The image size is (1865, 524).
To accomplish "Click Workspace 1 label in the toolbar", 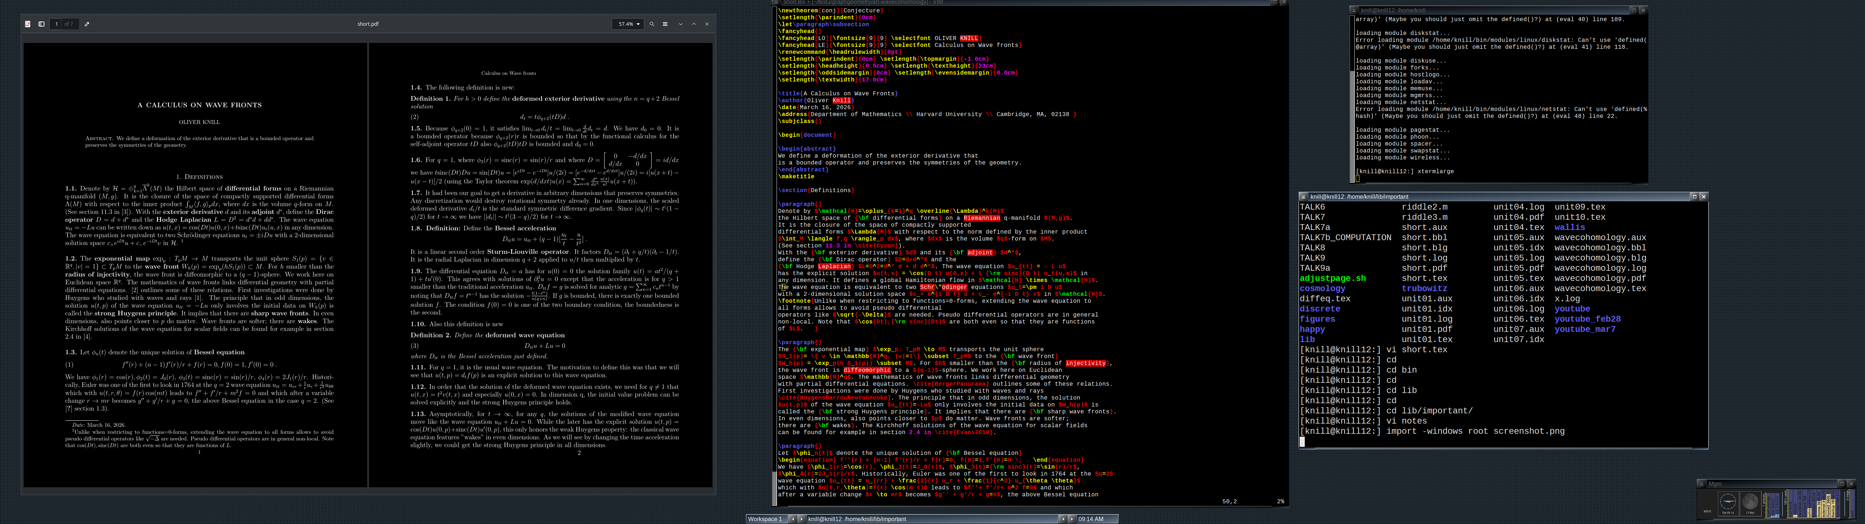I will [x=765, y=519].
